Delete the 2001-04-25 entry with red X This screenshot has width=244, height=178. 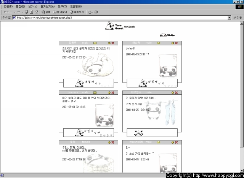pyautogui.click(x=176, y=92)
